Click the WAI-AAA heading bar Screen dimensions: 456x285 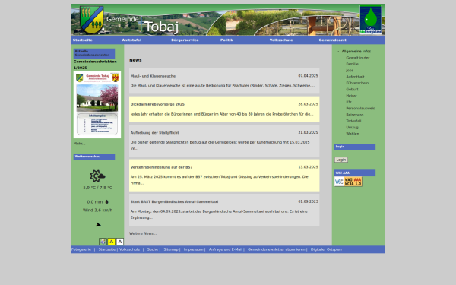355,173
